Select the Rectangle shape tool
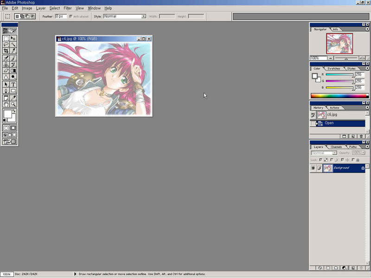Viewport: 371px width, 278px height. point(13,90)
